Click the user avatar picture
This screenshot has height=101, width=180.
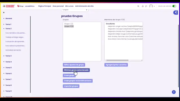[x=151, y=6]
